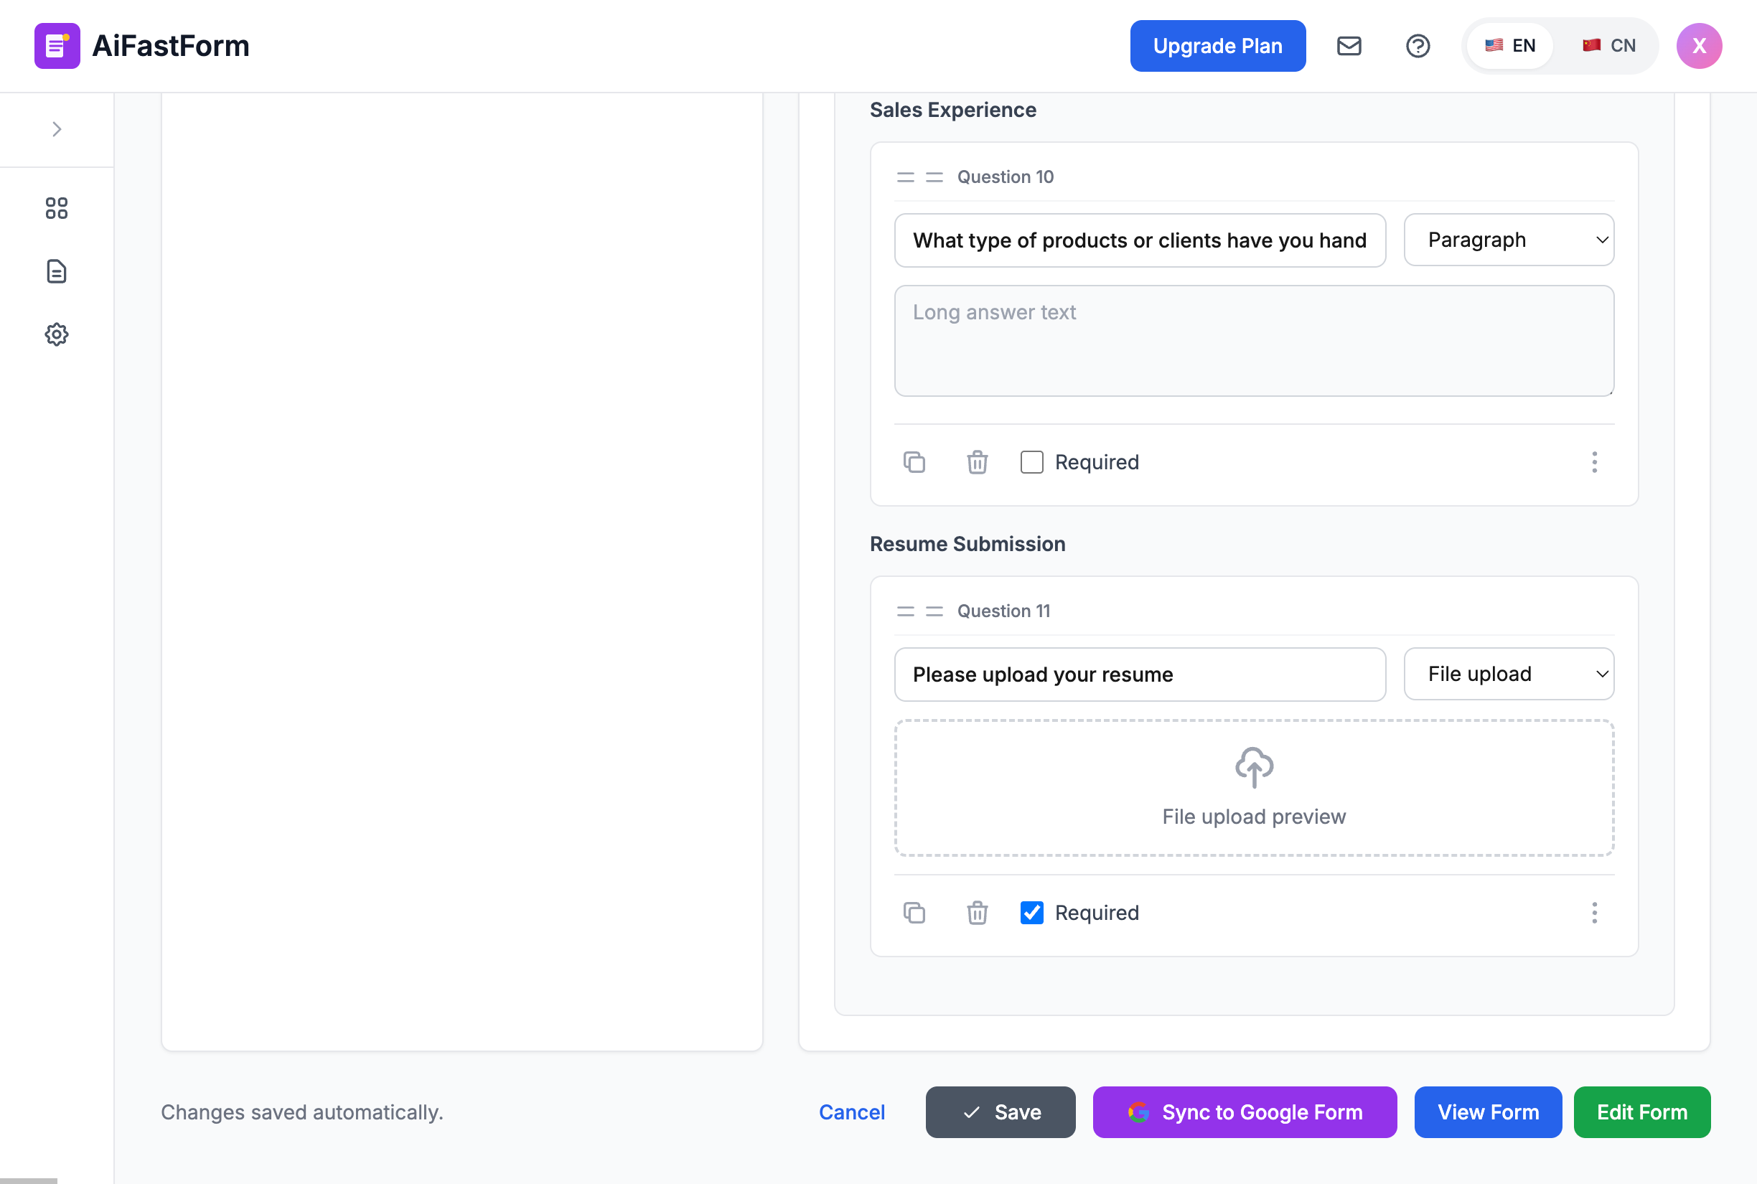Open the mail envelope icon in the header
Screen dimensions: 1757x1184
tap(1349, 46)
